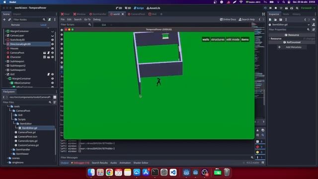Screen dimensions: 318x179
Task: Load an existing resource in Inspector
Action: coord(275,20)
